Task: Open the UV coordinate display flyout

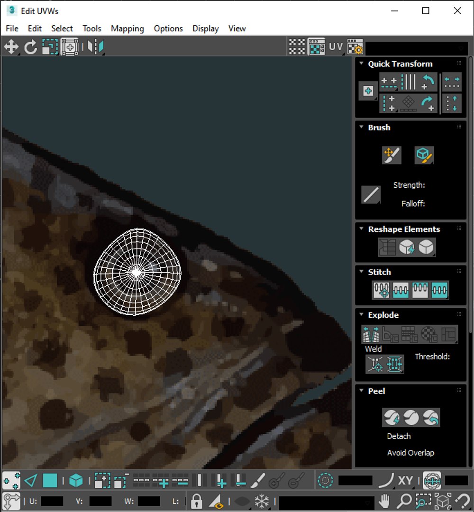Action: pos(336,46)
